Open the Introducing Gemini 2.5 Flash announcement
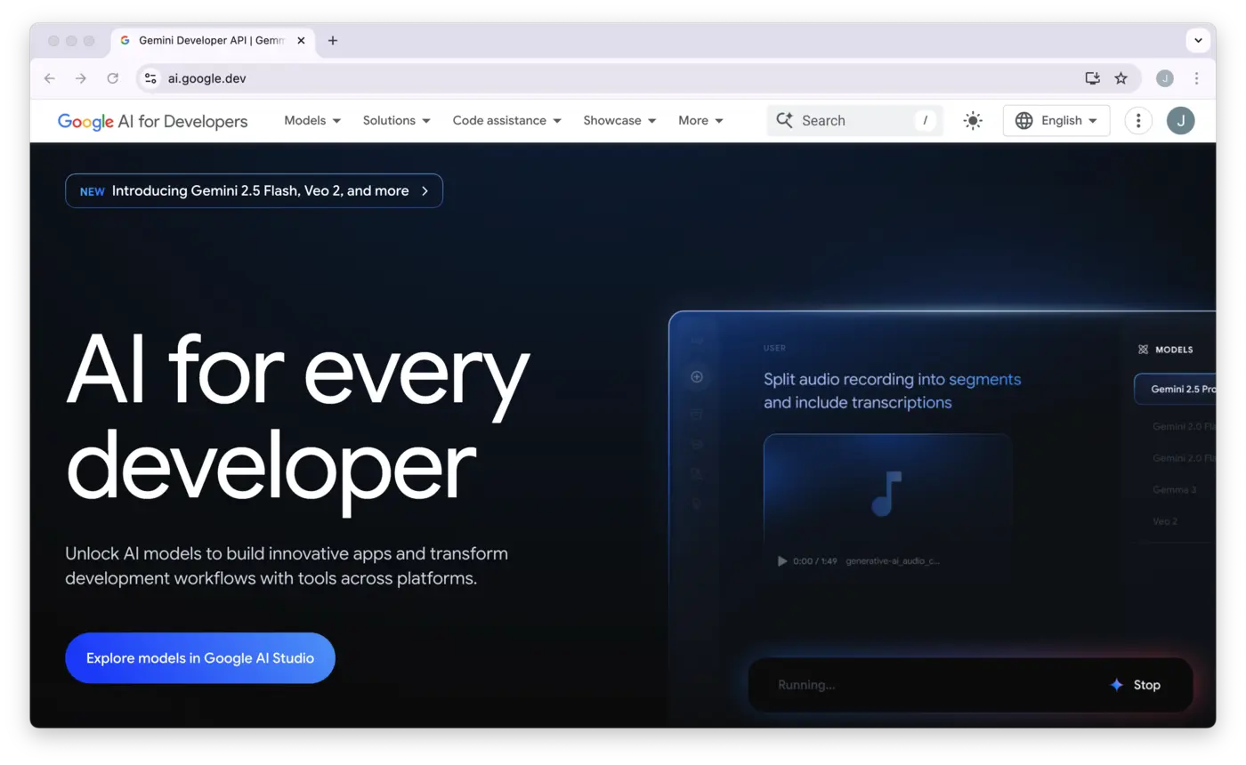This screenshot has width=1246, height=765. (254, 190)
